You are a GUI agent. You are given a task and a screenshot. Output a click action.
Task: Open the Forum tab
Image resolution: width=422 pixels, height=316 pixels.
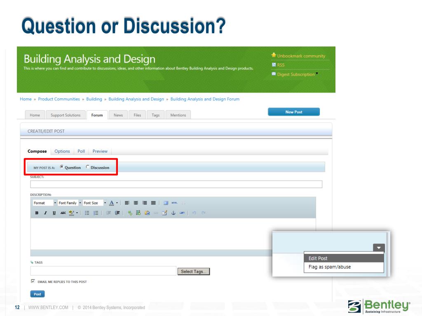[x=97, y=115]
